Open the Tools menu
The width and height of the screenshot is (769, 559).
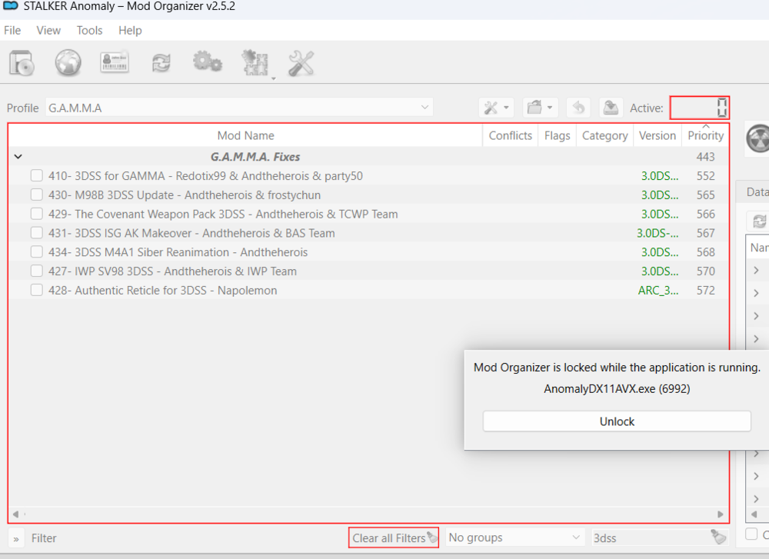click(x=89, y=31)
